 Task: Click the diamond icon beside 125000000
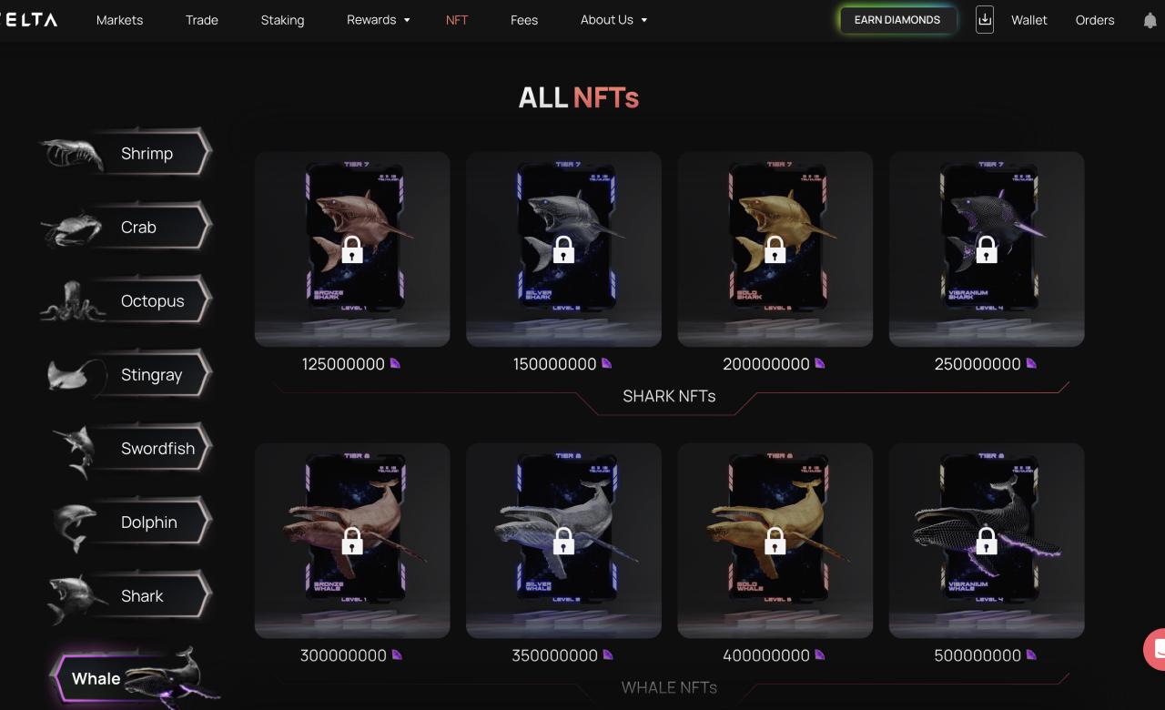click(x=395, y=363)
